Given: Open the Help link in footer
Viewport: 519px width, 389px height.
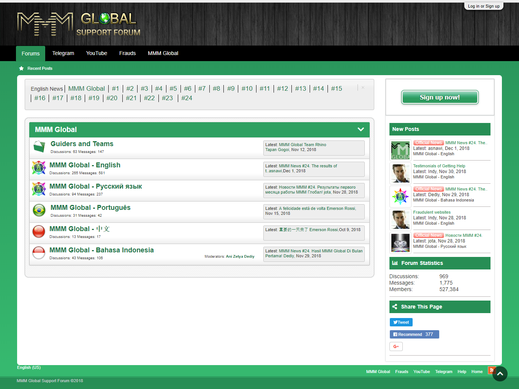Looking at the screenshot, I should 462,372.
